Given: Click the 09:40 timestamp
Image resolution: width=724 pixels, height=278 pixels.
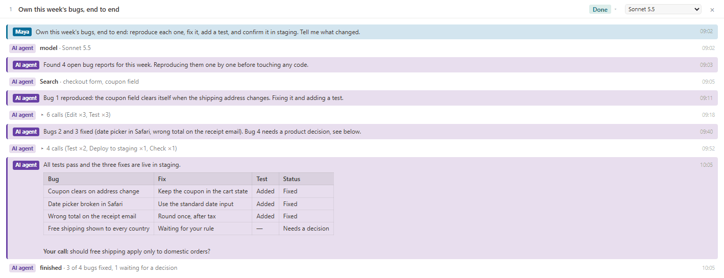Looking at the screenshot, I should click(x=706, y=132).
